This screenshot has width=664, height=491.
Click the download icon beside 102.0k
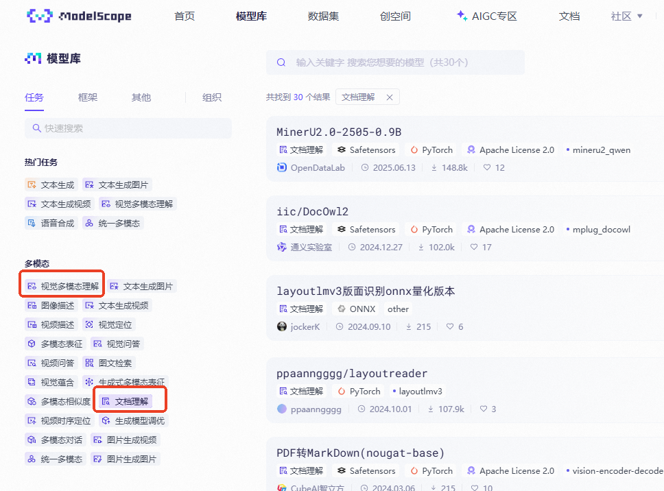coord(421,247)
